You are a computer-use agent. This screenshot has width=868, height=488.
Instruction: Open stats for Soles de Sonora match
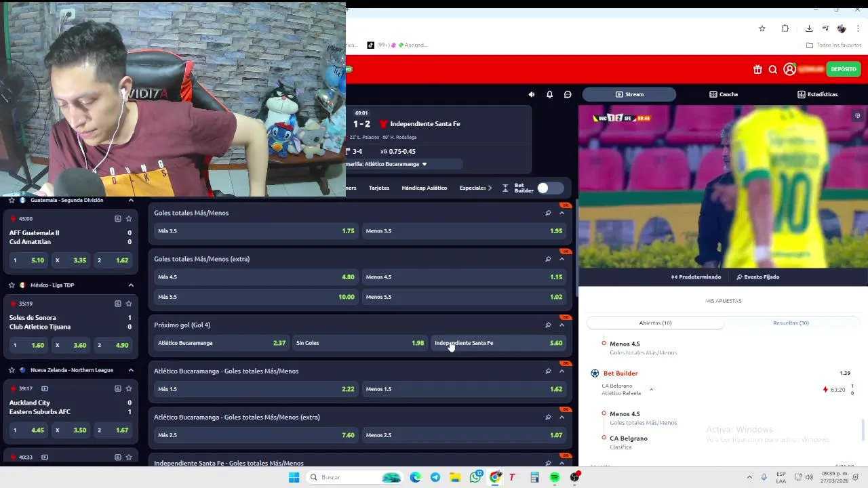[117, 304]
